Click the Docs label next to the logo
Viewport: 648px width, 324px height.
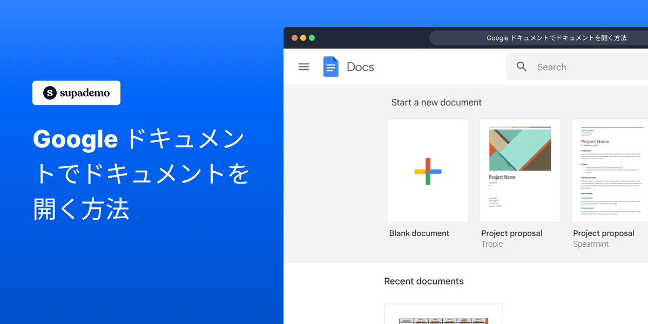pos(360,66)
